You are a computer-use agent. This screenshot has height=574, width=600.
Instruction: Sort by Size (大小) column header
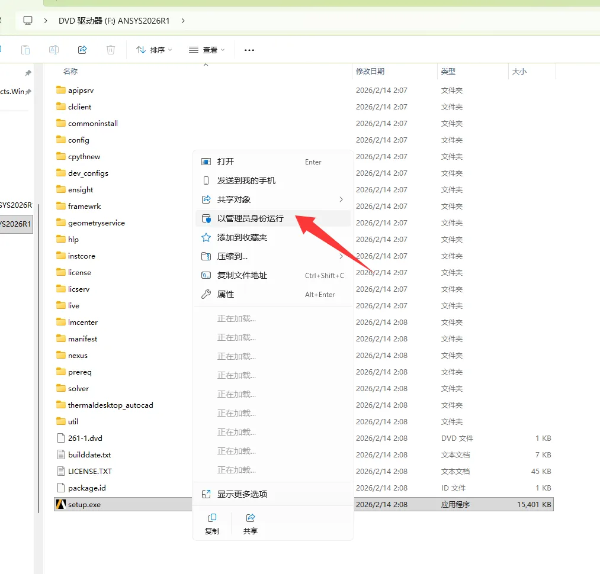tap(519, 71)
